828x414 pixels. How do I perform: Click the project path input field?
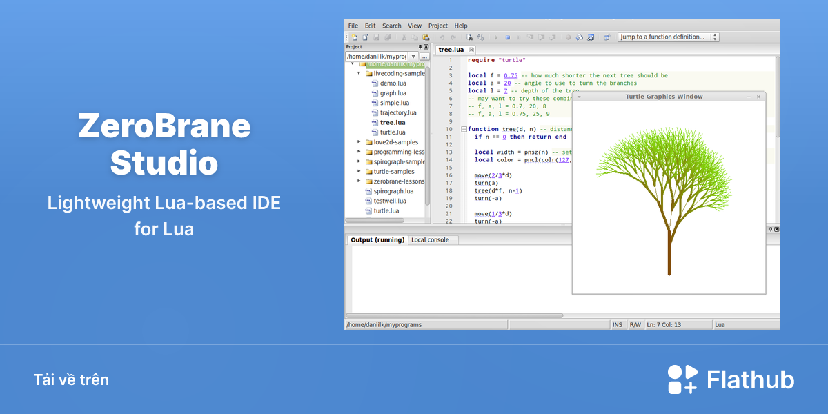376,57
